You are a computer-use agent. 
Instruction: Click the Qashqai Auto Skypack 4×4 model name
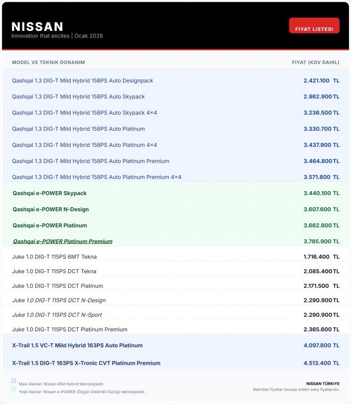(x=84, y=113)
